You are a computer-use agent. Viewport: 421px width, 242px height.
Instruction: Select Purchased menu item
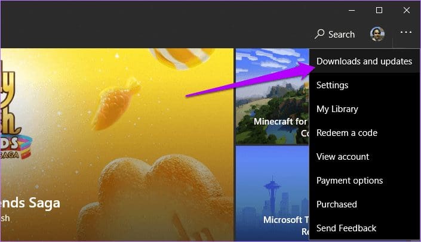tap(364, 204)
